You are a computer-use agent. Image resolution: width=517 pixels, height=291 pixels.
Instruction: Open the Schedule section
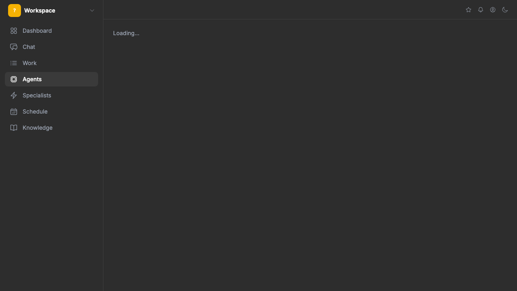[51, 112]
